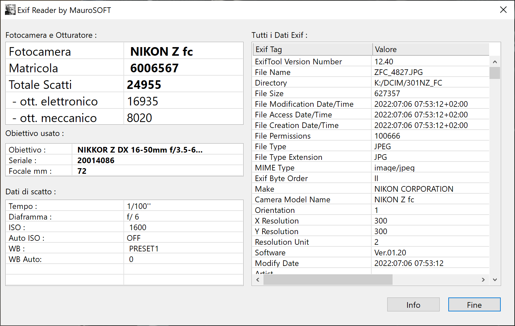Select the 'ExifTool Version Number' row
515x326 pixels.
(371, 62)
